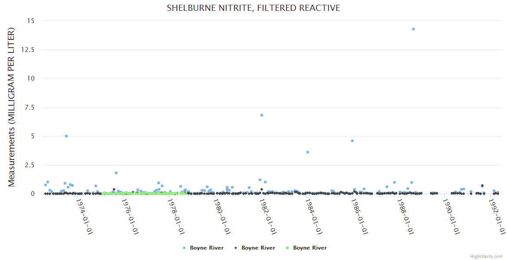Open the Highcharts.com credits link
Screen dimensions: 507x260
coord(487,257)
